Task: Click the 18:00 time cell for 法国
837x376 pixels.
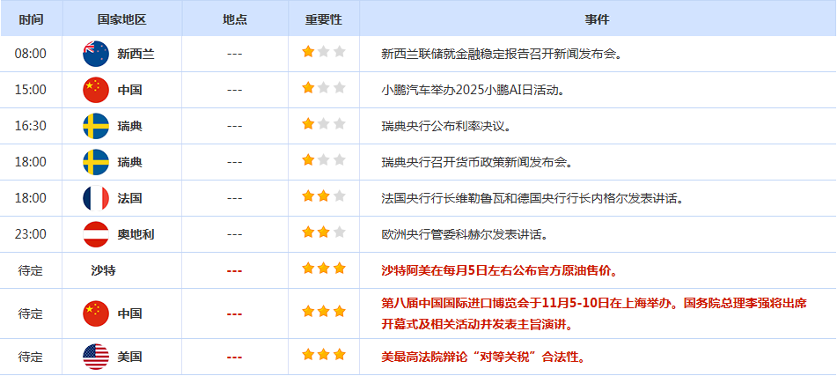Action: click(31, 198)
